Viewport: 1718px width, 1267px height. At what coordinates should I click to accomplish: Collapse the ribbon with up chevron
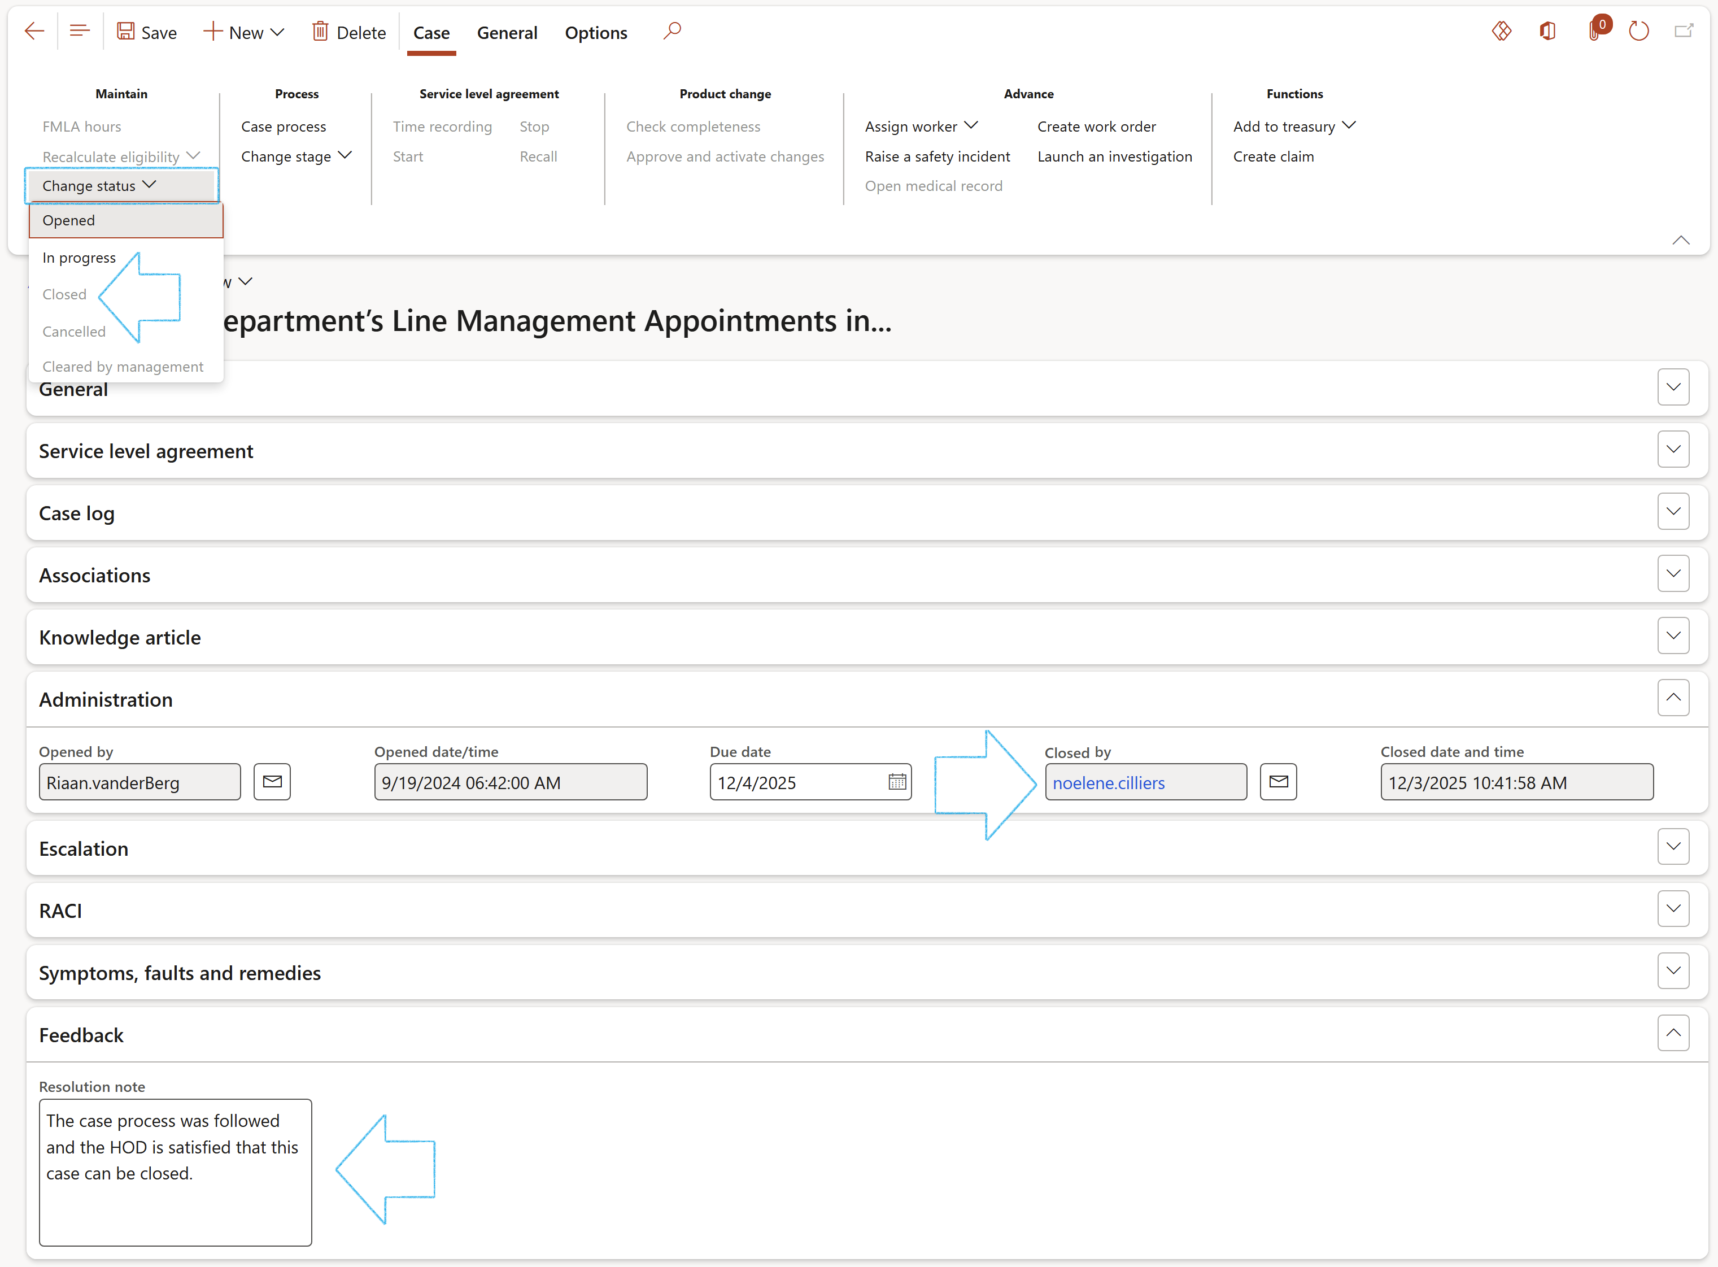click(1680, 241)
